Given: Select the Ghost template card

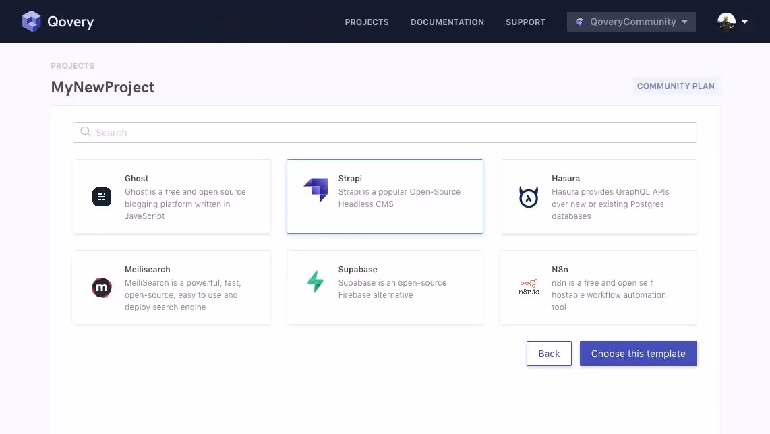Looking at the screenshot, I should (171, 196).
